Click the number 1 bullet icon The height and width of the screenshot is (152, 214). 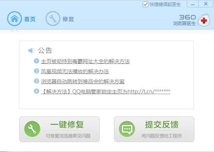pos(37,61)
